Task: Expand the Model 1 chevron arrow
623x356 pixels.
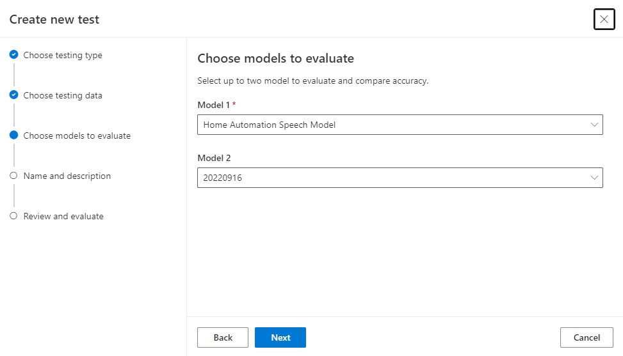Action: click(594, 125)
